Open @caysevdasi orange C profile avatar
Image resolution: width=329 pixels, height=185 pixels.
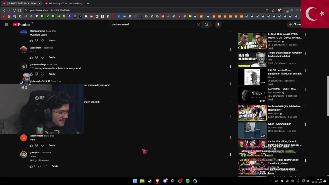pyautogui.click(x=24, y=138)
